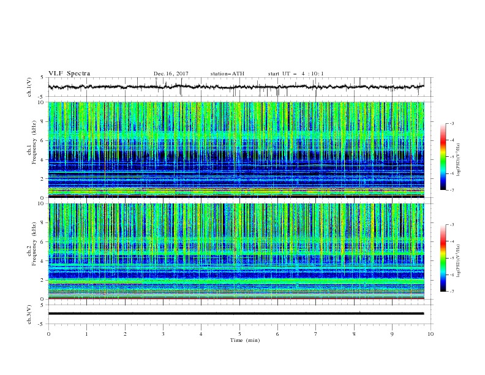Click the start UT time label
The width and height of the screenshot is (485, 375).
296,74
